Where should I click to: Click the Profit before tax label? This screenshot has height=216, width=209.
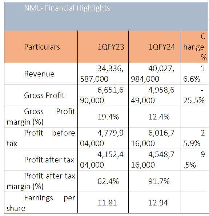coord(41,138)
